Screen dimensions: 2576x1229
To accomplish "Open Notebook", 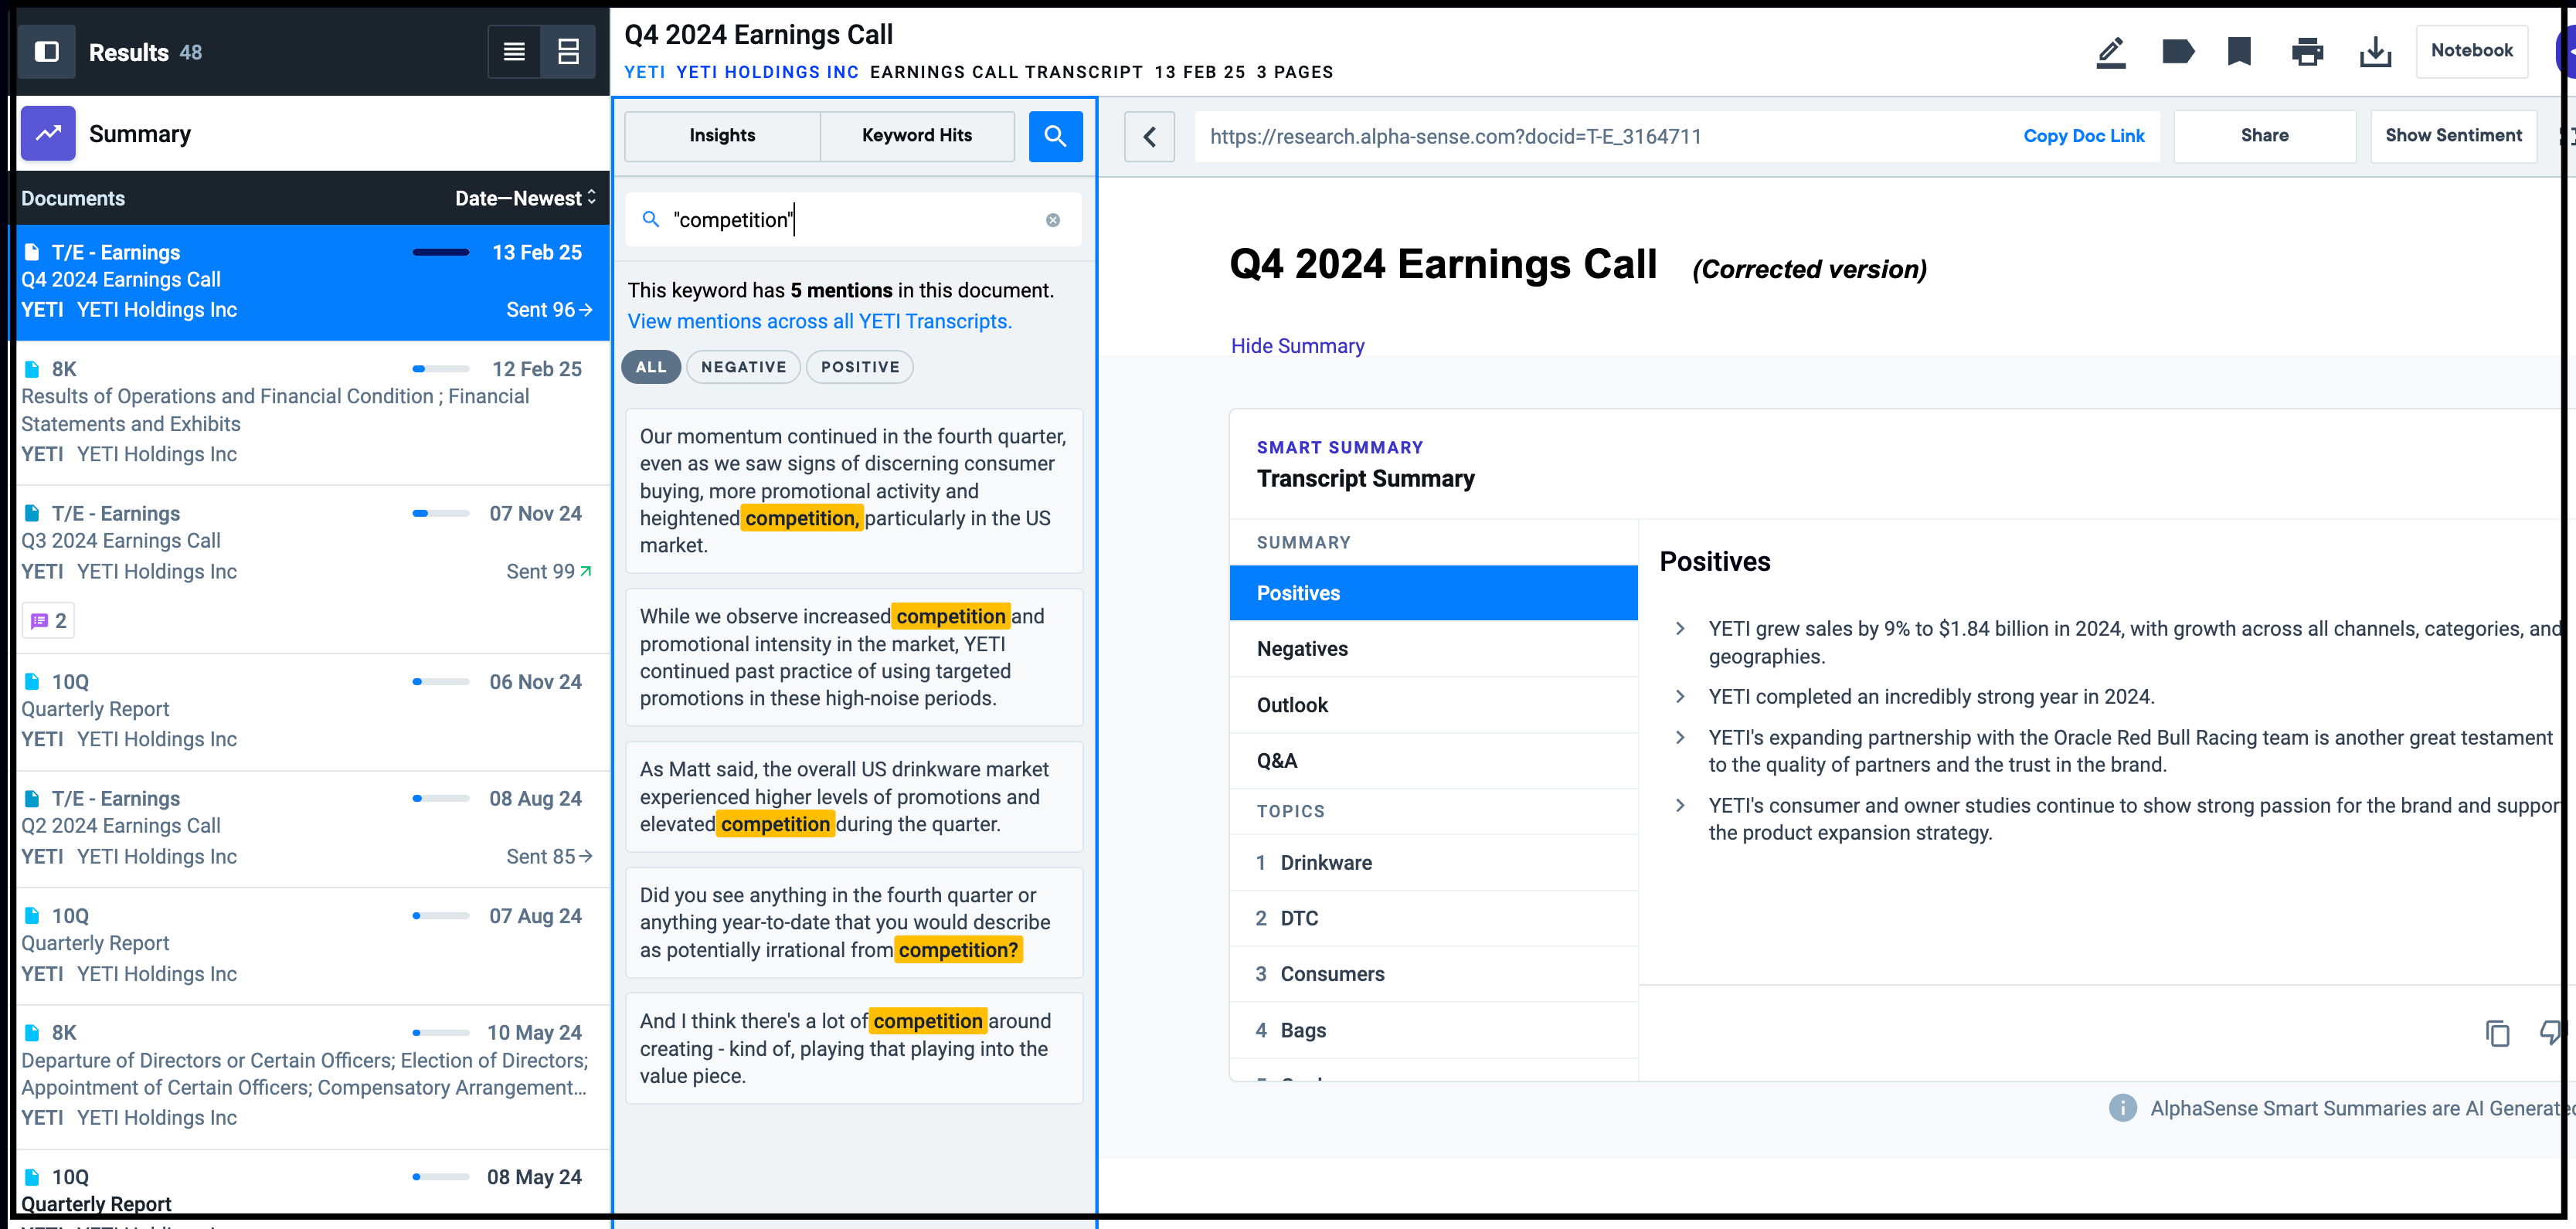I will [x=2471, y=50].
